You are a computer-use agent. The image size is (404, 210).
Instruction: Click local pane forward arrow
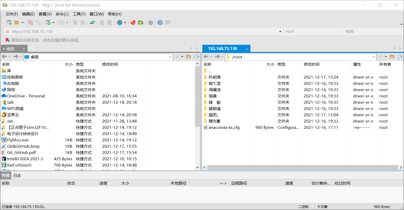pos(16,57)
